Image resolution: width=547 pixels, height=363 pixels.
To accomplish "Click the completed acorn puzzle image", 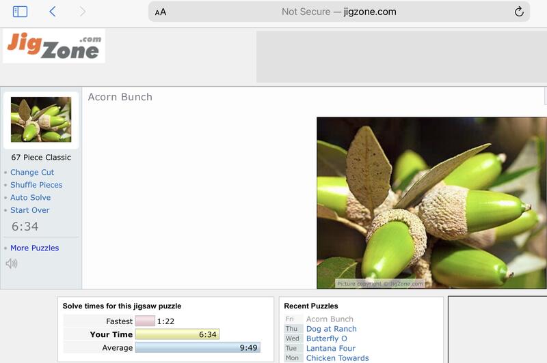I will (x=431, y=203).
